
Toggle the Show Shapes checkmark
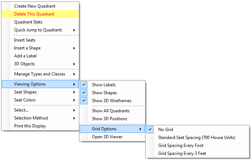pos(104,93)
